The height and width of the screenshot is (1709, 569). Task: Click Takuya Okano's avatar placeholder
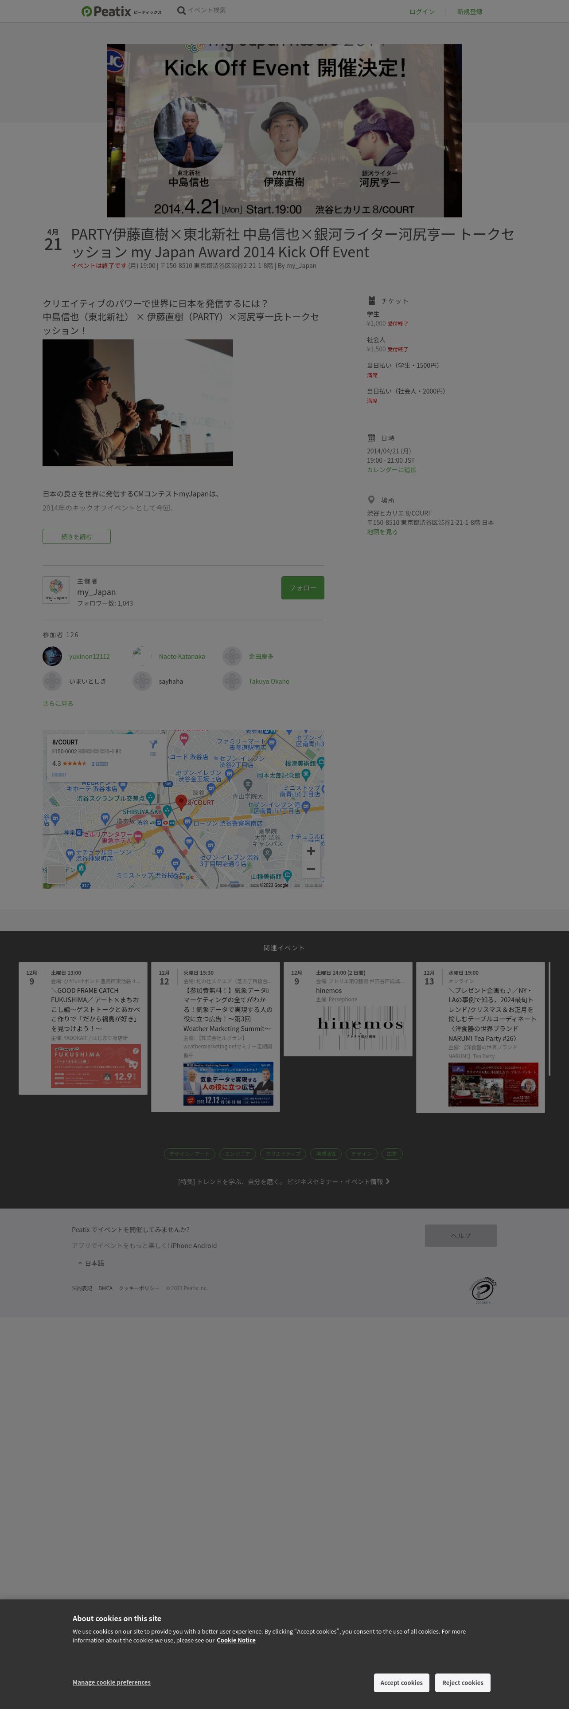232,681
